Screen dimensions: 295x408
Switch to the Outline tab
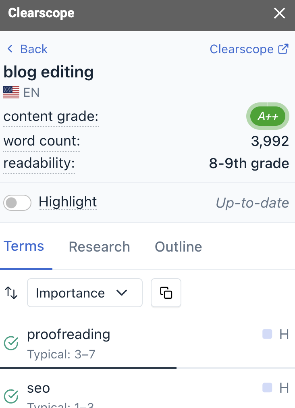[178, 246]
